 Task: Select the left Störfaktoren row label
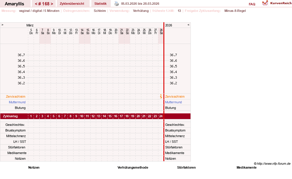click(17, 148)
